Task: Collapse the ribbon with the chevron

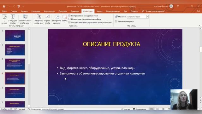Action: click(200, 26)
